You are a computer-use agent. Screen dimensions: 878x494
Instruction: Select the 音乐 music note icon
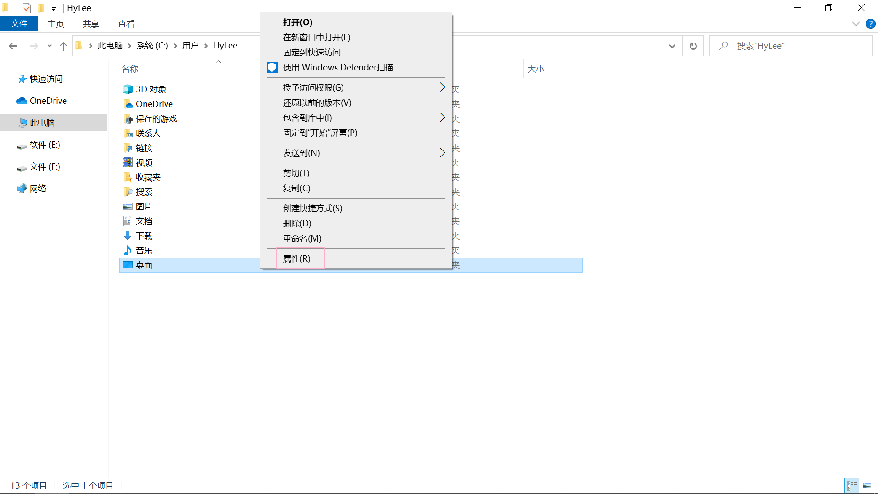pos(128,250)
